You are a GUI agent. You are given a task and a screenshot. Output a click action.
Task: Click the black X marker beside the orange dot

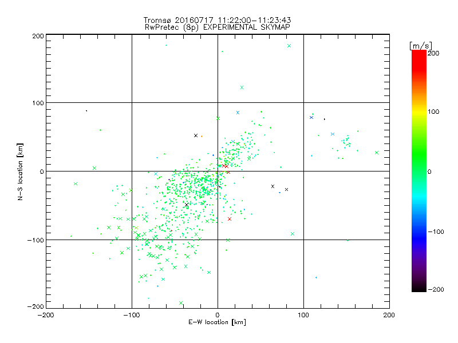point(196,135)
